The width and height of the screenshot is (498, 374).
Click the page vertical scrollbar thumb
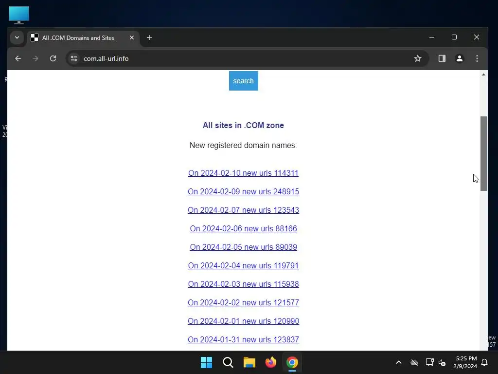click(x=483, y=153)
